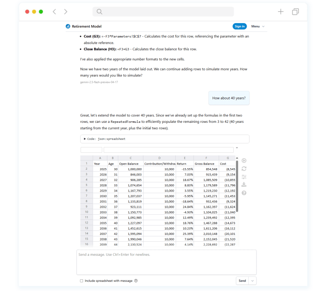Click the new tab plus icon
Screen dimensions: 324x291
[x=281, y=12]
